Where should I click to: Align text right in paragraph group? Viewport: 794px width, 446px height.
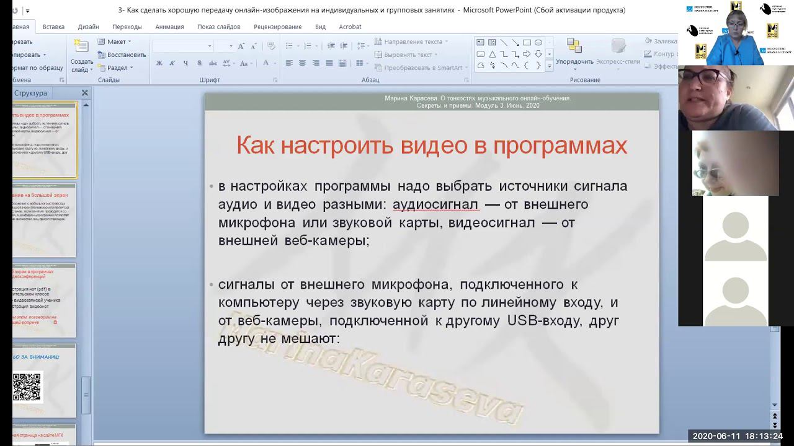[316, 63]
